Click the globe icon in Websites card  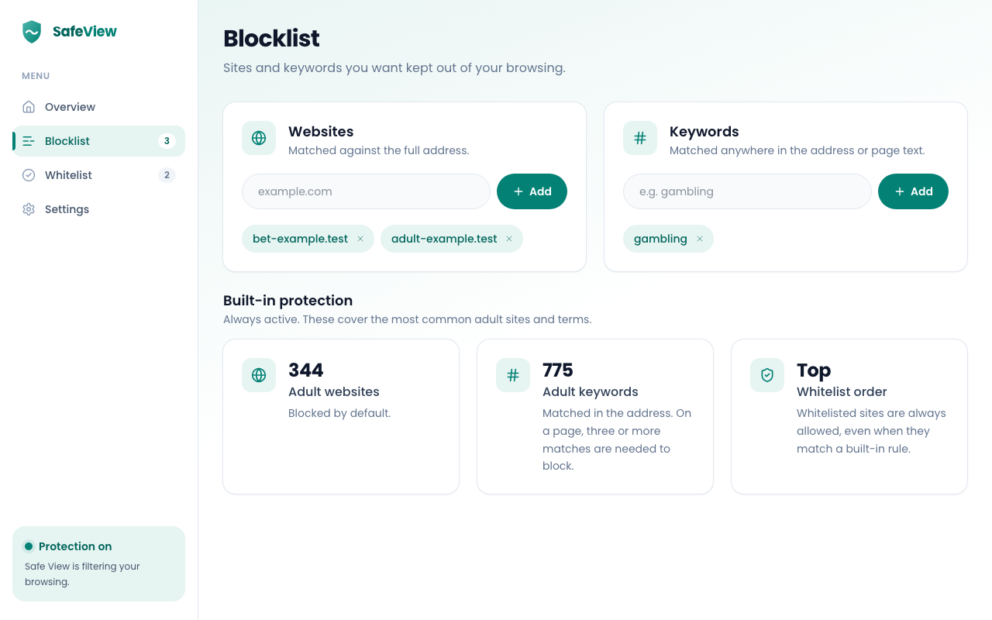[259, 138]
